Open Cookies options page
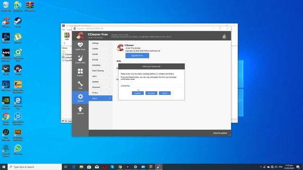Screen dimensions: 303x170 100,49
